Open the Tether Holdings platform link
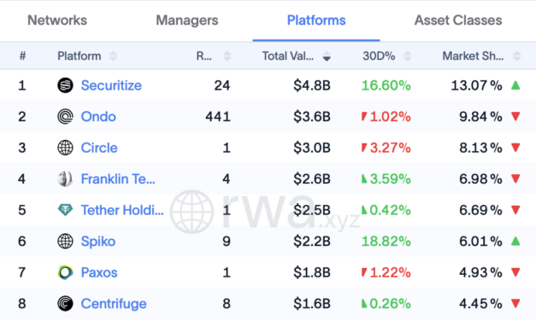Image resolution: width=536 pixels, height=321 pixels. (122, 210)
